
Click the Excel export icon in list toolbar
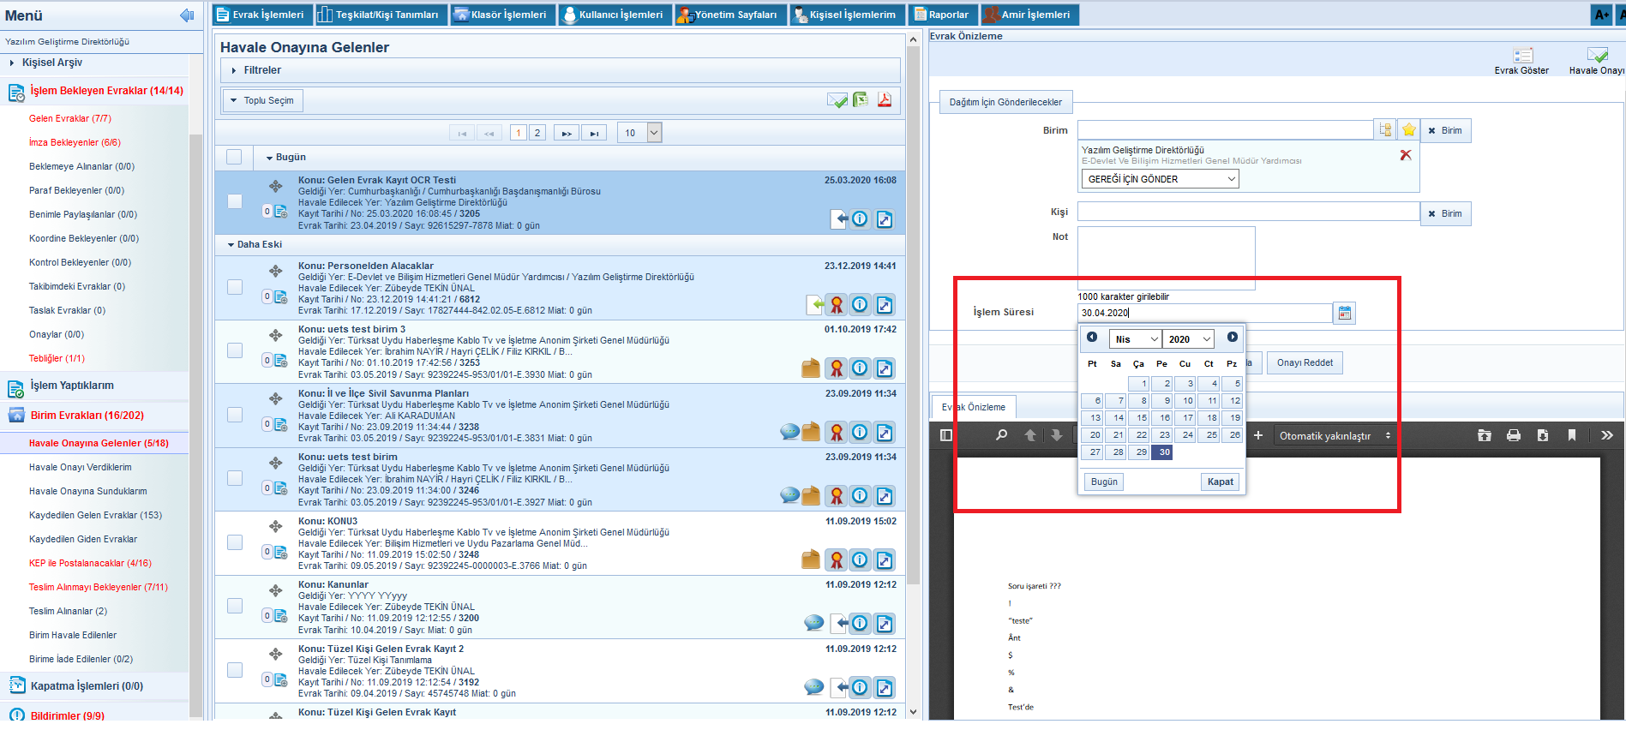click(861, 100)
